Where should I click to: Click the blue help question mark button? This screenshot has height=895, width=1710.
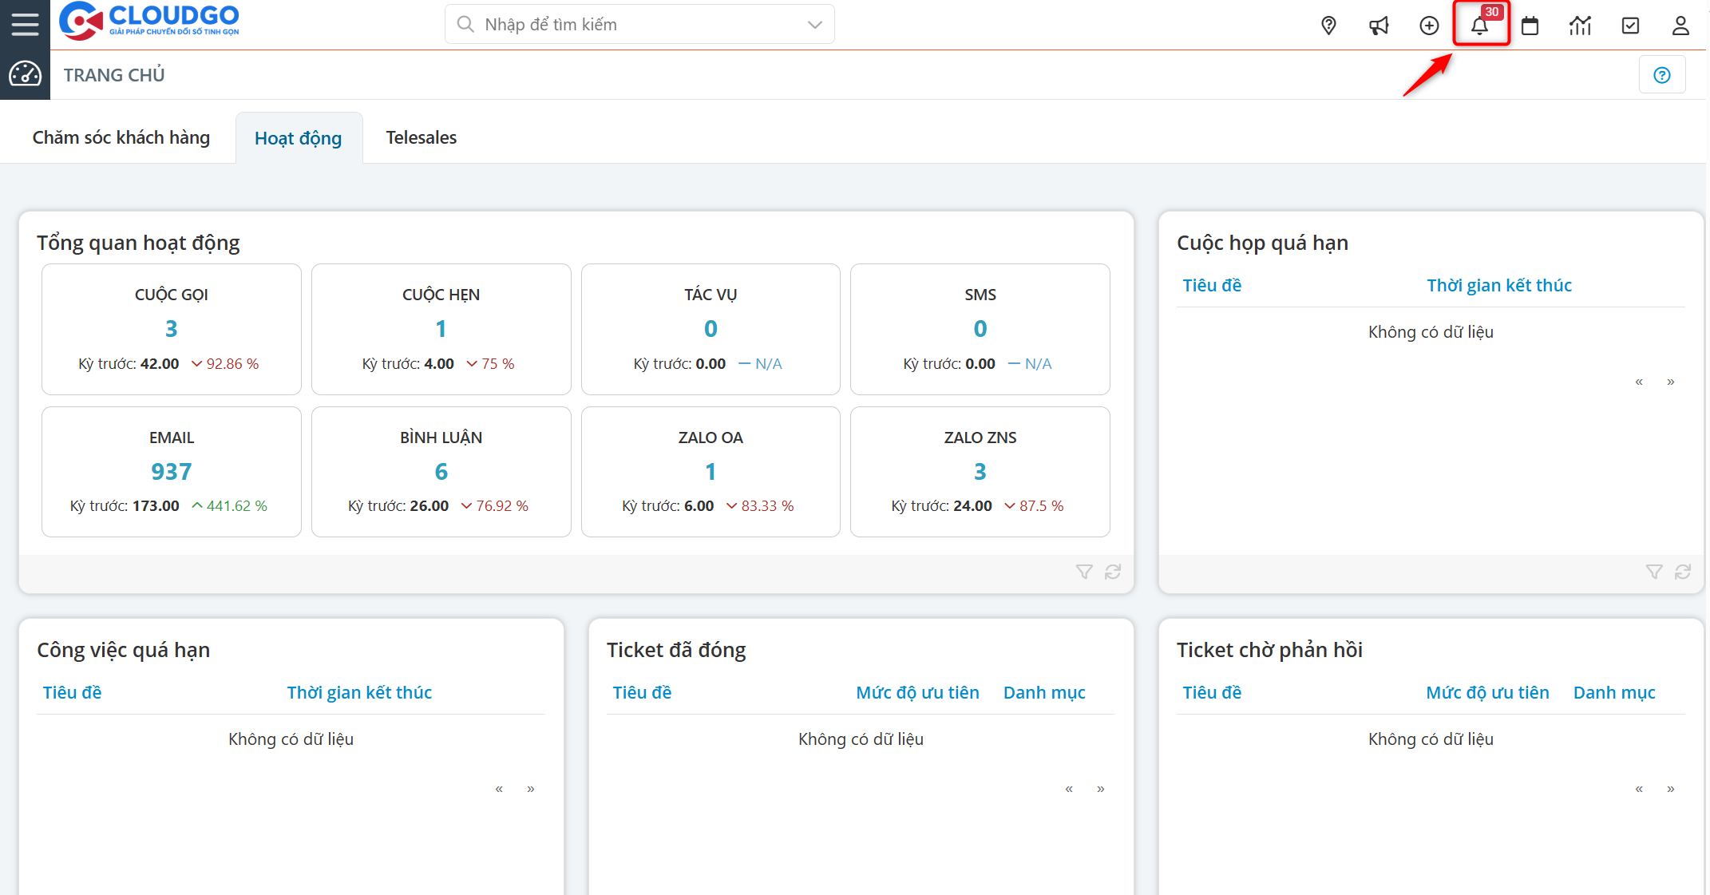click(x=1661, y=75)
